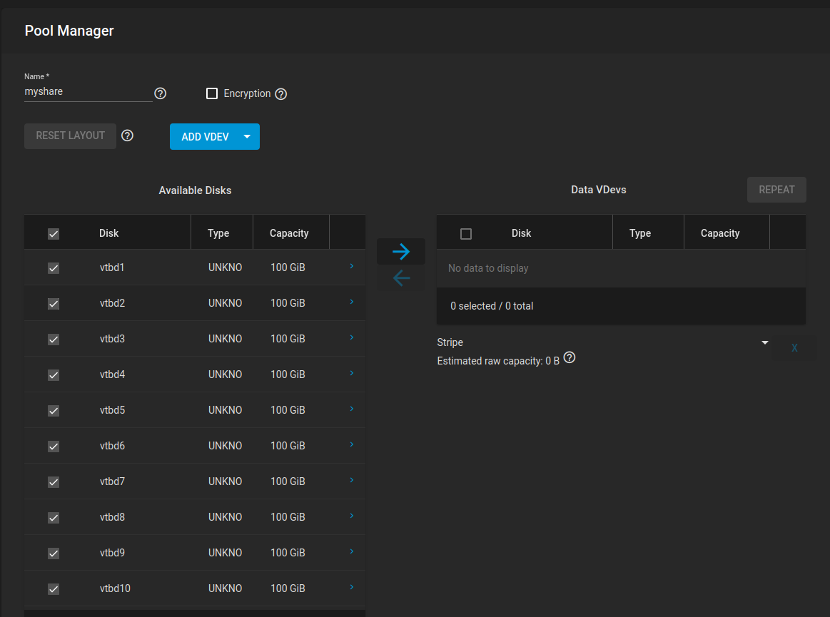Click the help icon next to Name field
This screenshot has width=830, height=617.
pyautogui.click(x=161, y=93)
